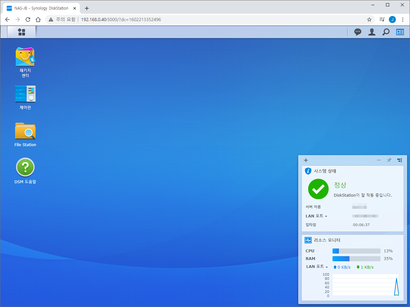
Task: Add a widget with the plus button
Action: tap(306, 160)
